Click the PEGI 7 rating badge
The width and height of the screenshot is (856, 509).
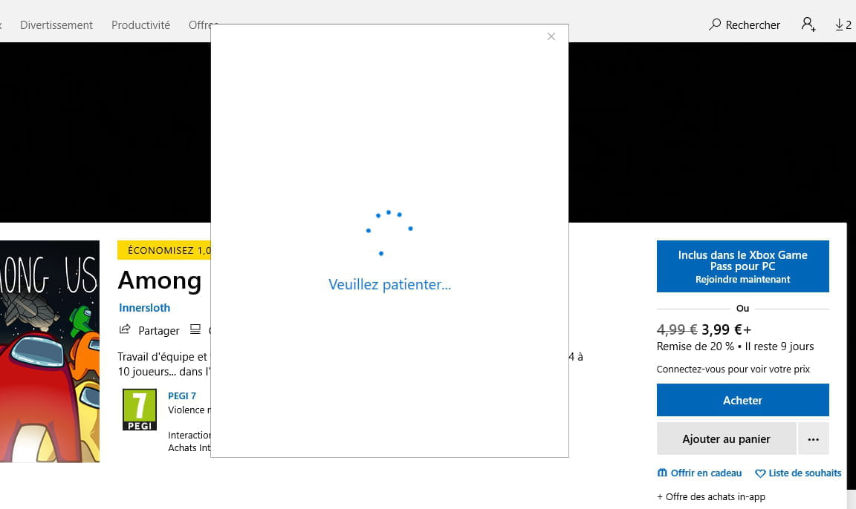[x=139, y=410]
